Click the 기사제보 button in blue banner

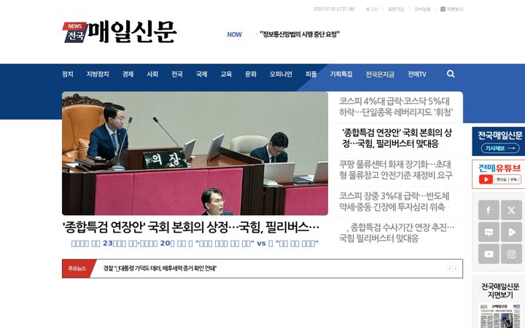tap(500, 148)
